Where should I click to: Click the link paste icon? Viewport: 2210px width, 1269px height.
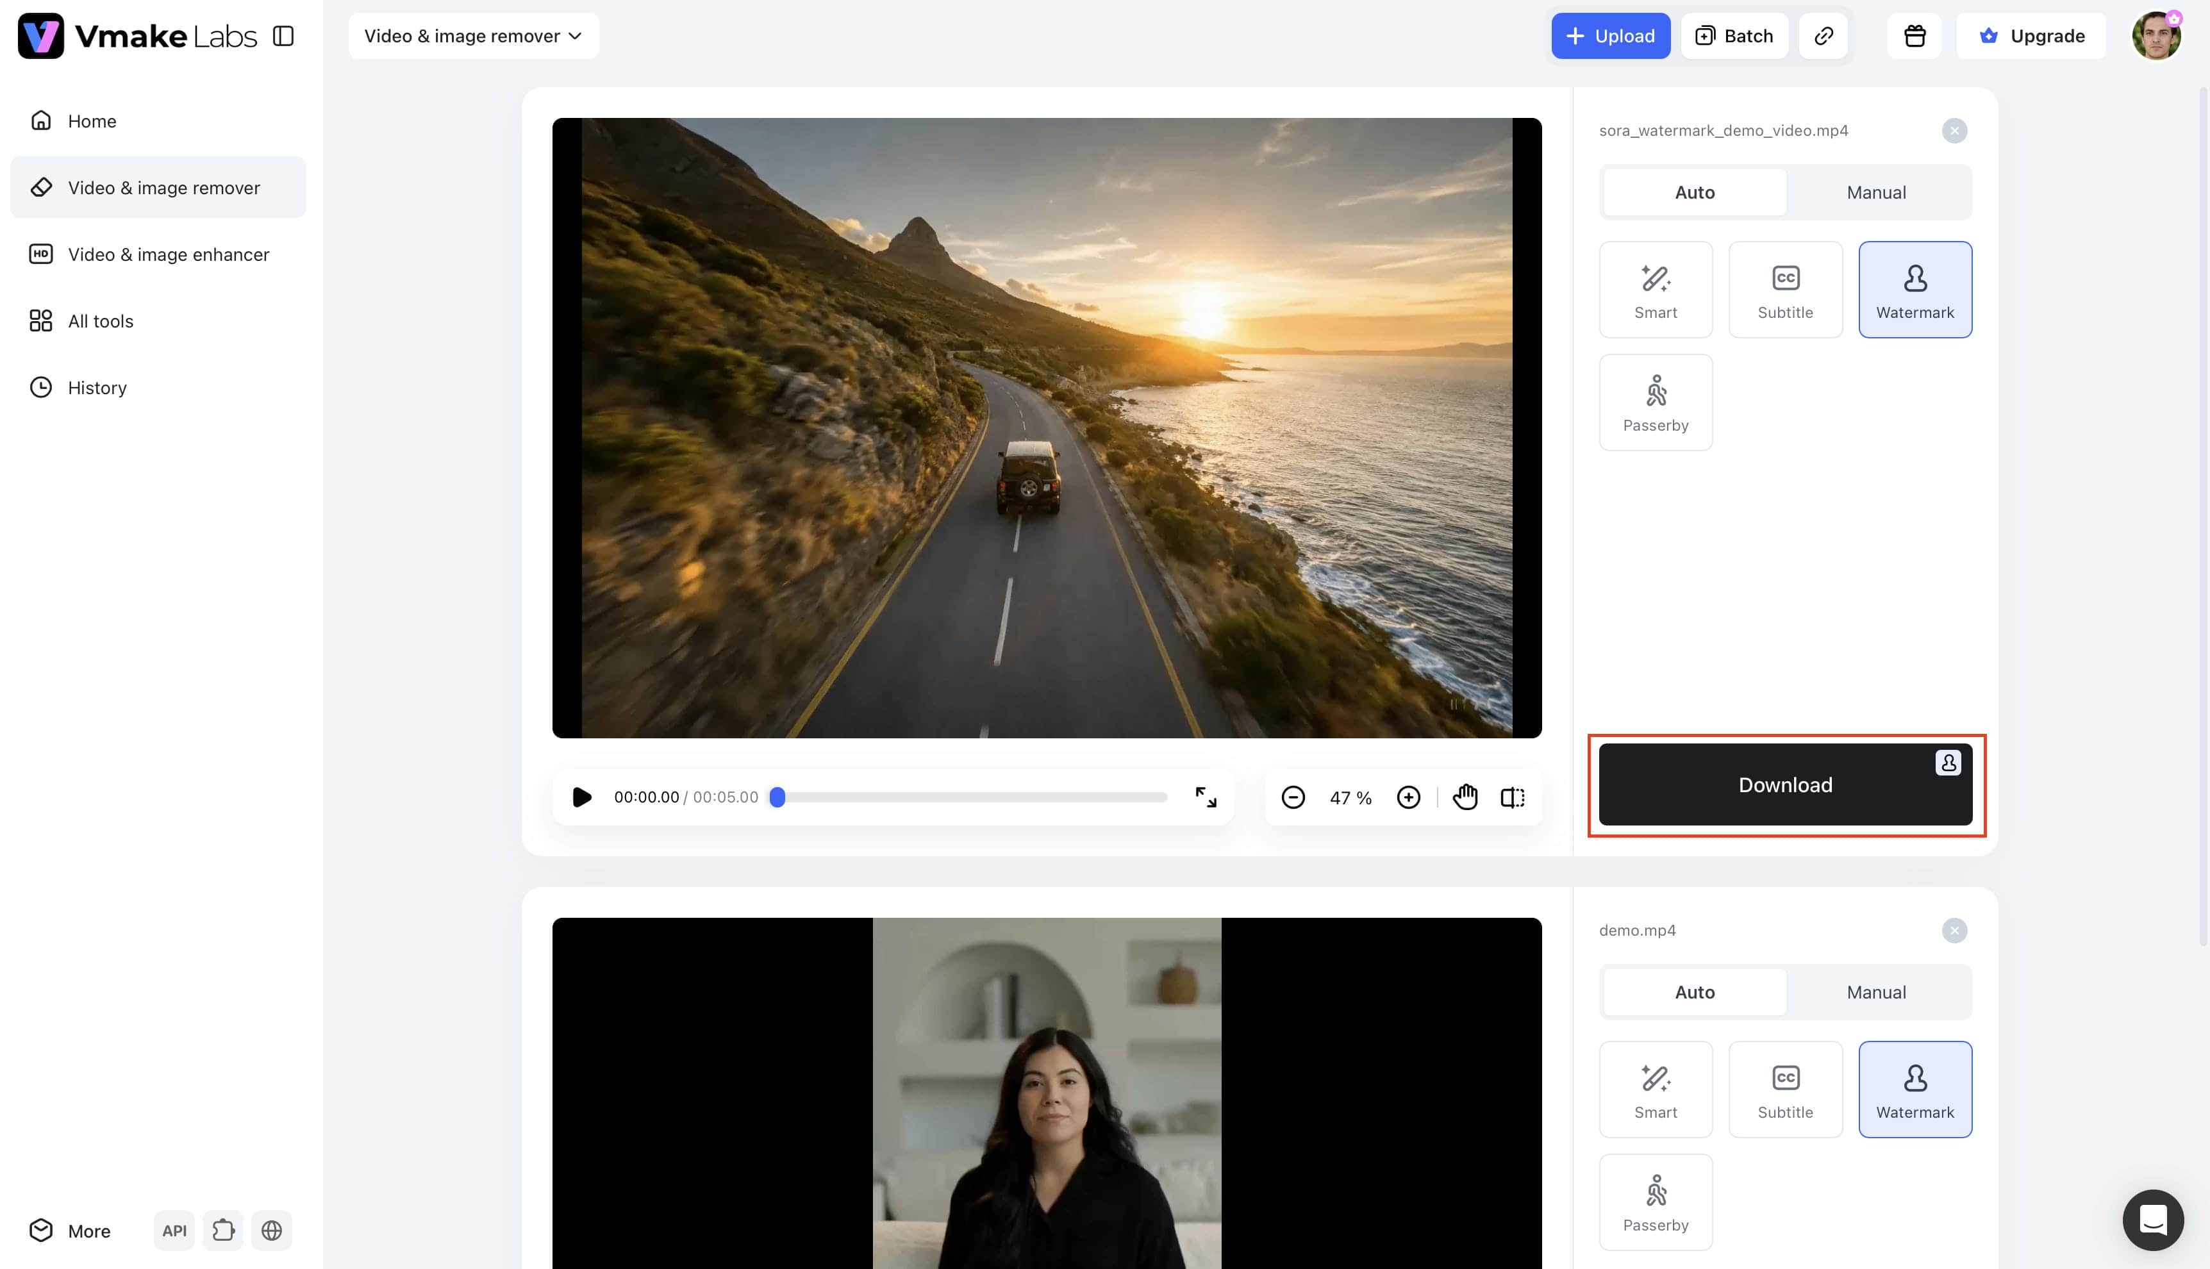click(x=1824, y=36)
